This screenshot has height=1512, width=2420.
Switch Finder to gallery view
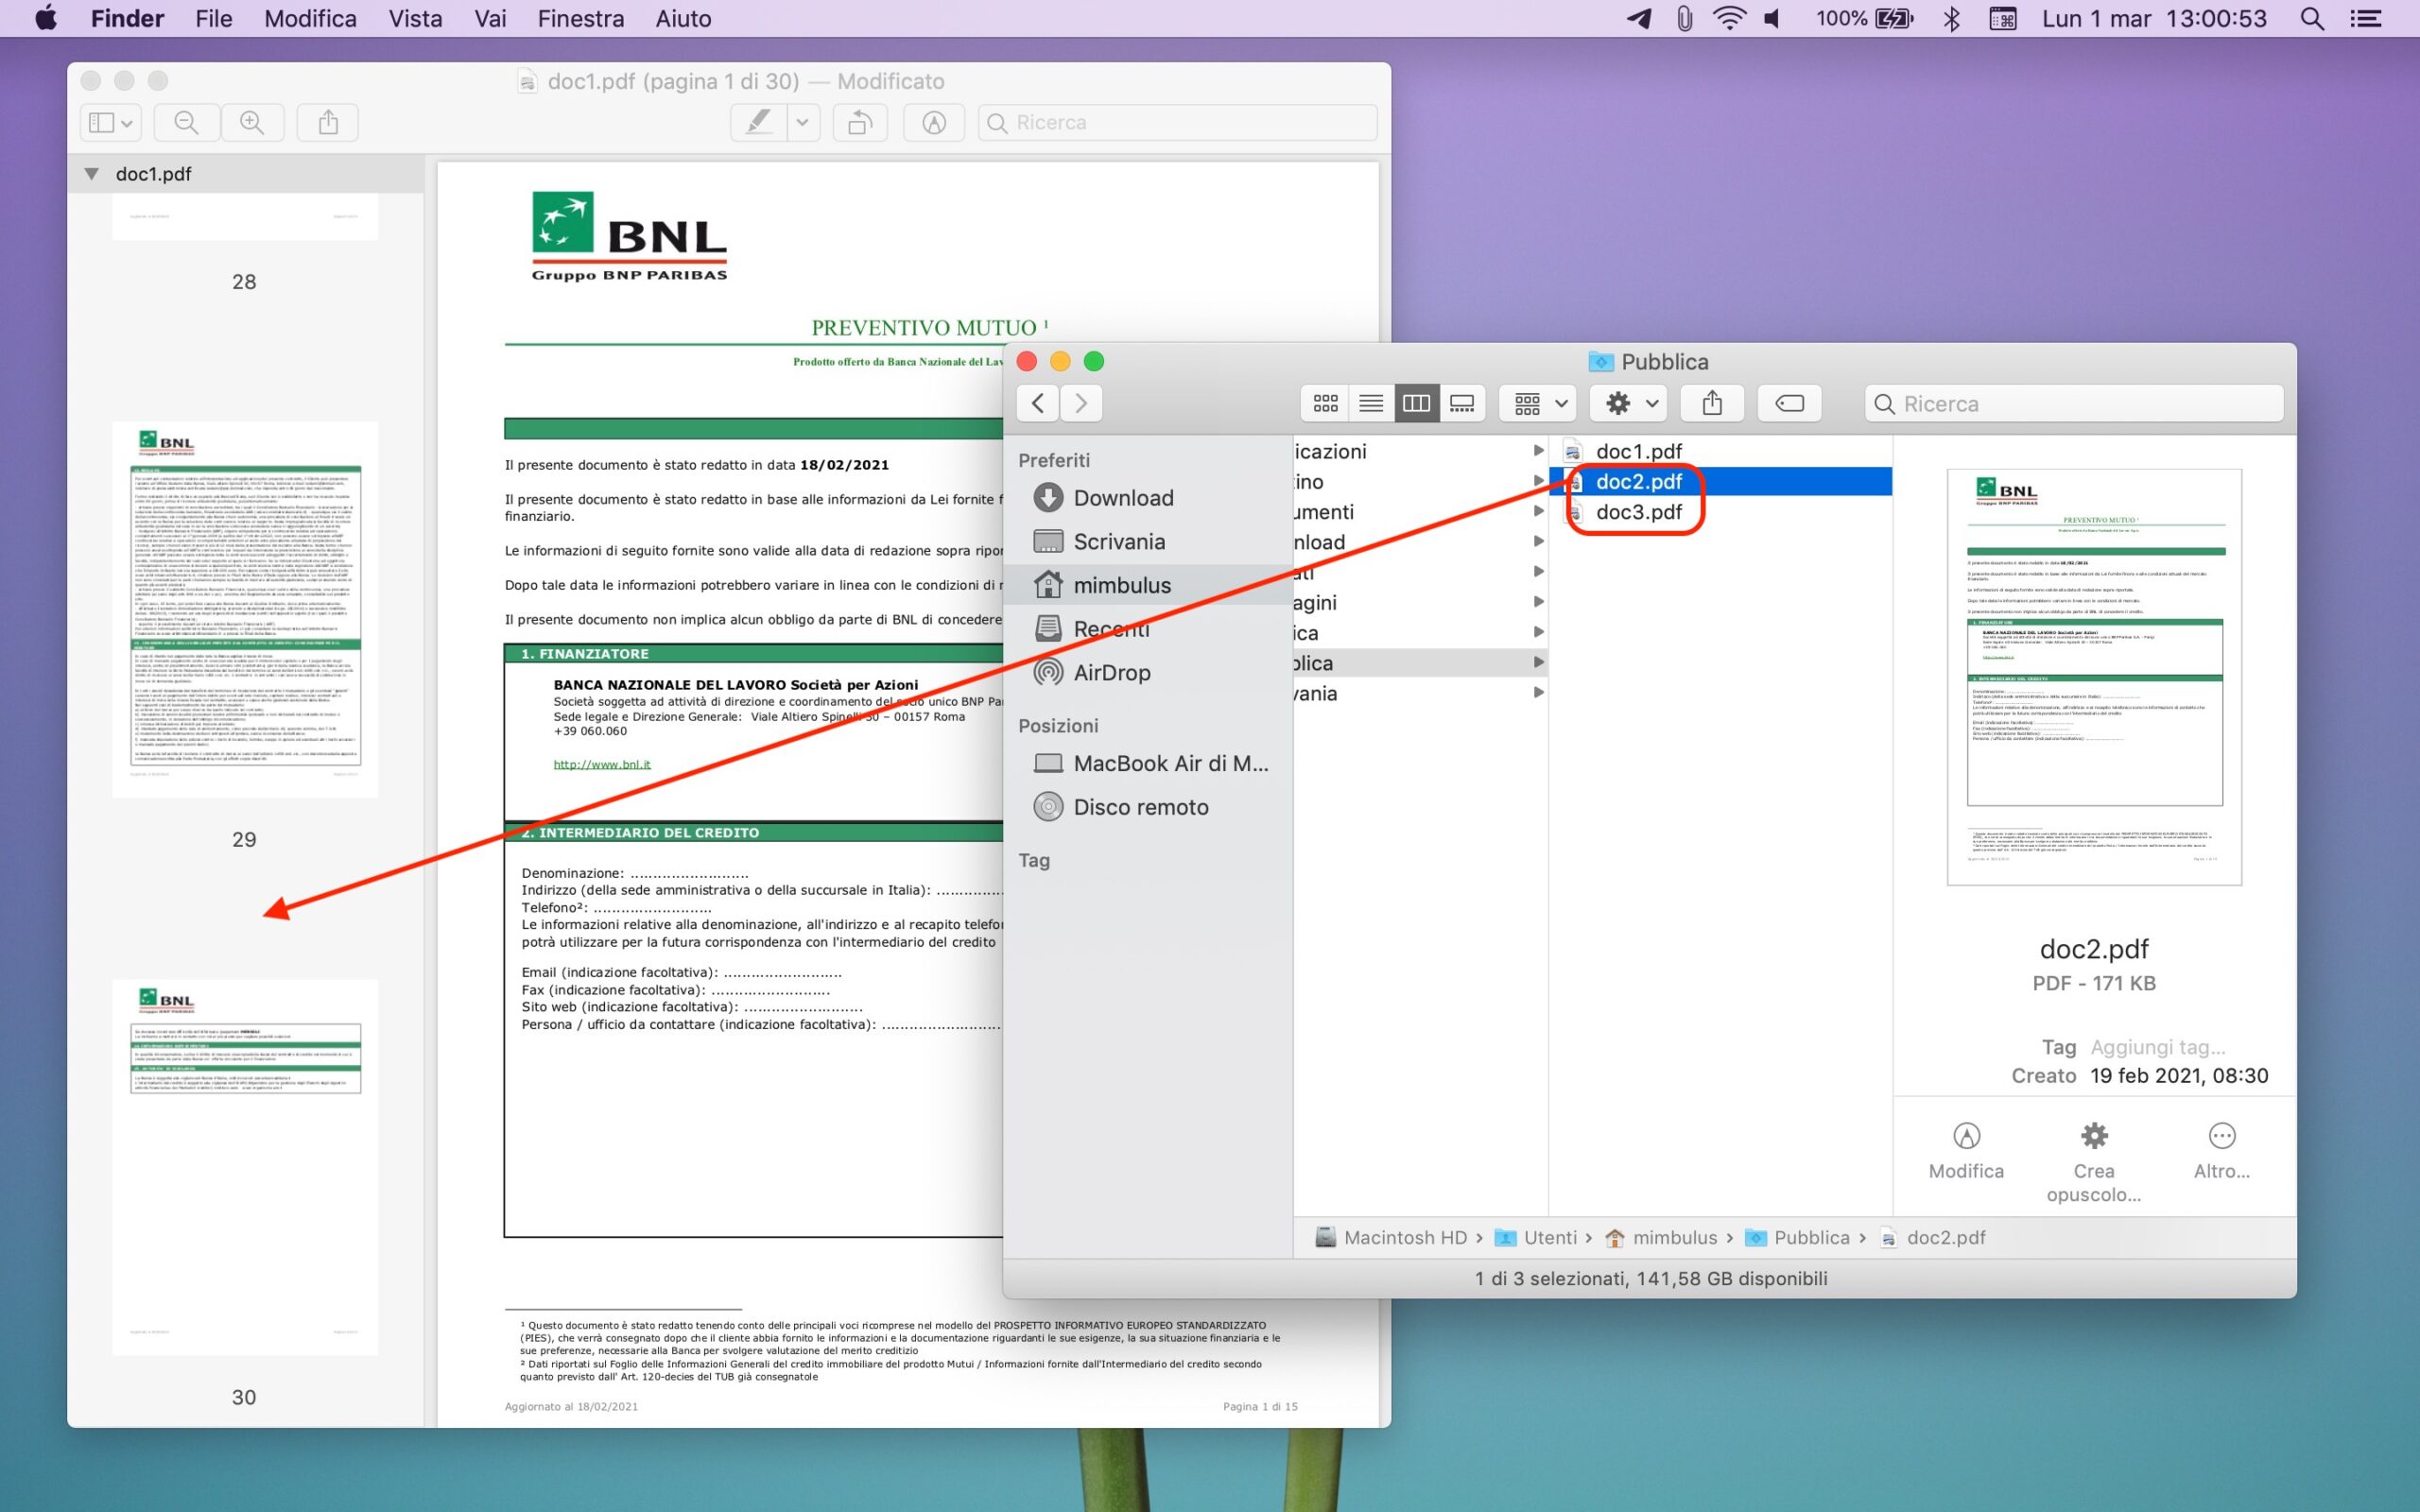click(x=1462, y=403)
